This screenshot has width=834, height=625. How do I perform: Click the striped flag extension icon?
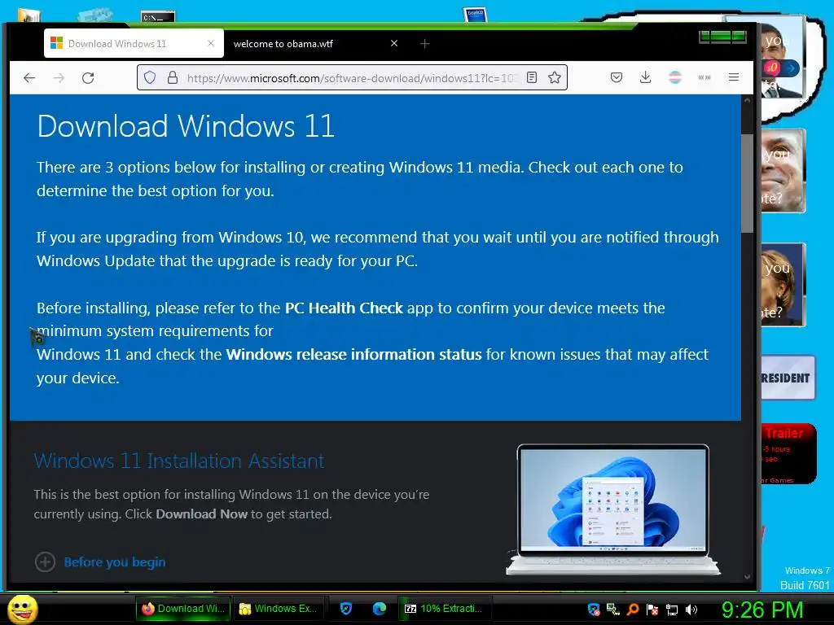pos(675,77)
